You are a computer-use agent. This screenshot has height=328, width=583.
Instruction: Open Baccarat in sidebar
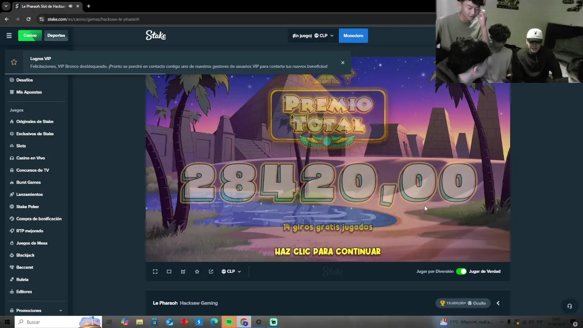coord(25,267)
